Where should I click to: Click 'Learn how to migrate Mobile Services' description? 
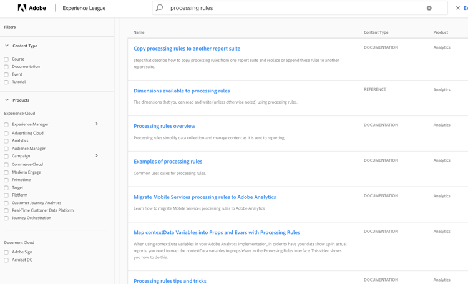tap(199, 208)
